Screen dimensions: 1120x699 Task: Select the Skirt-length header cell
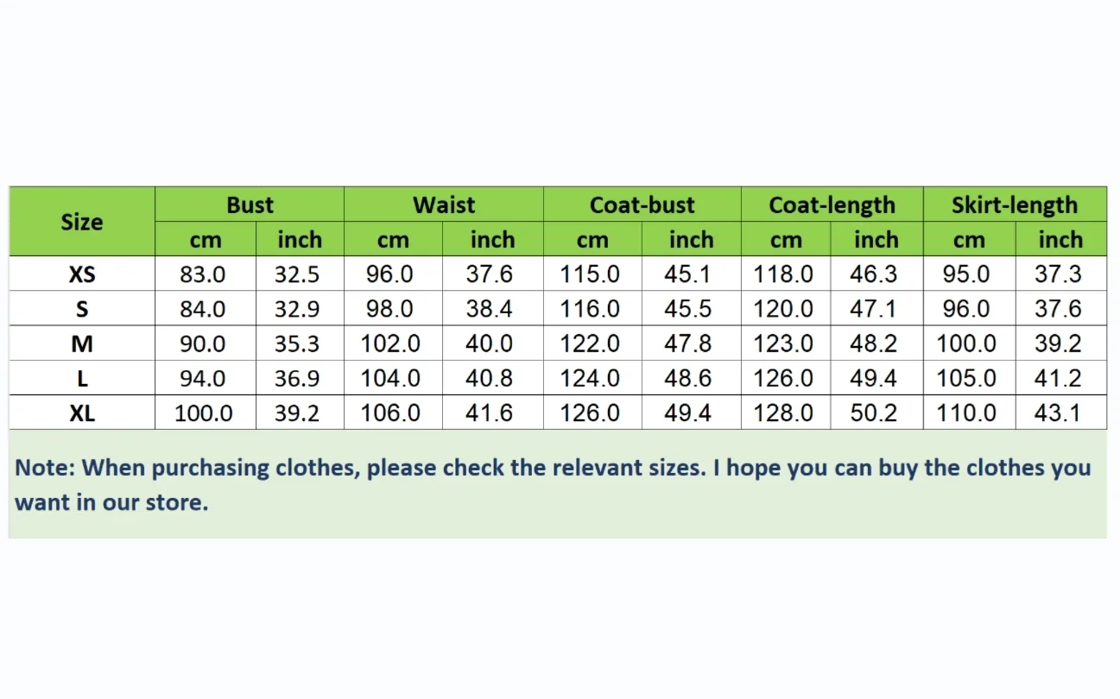point(1015,205)
